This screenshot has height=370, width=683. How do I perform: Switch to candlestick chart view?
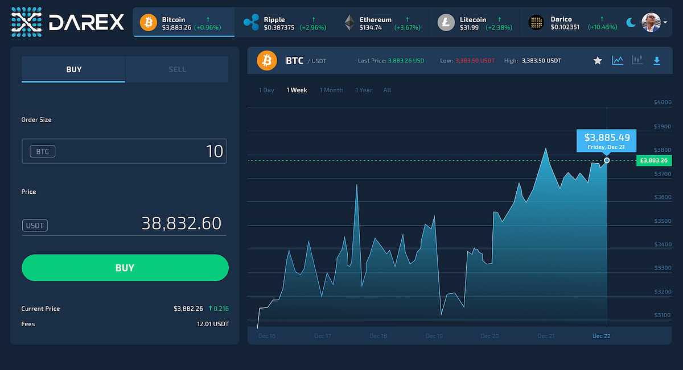(637, 60)
